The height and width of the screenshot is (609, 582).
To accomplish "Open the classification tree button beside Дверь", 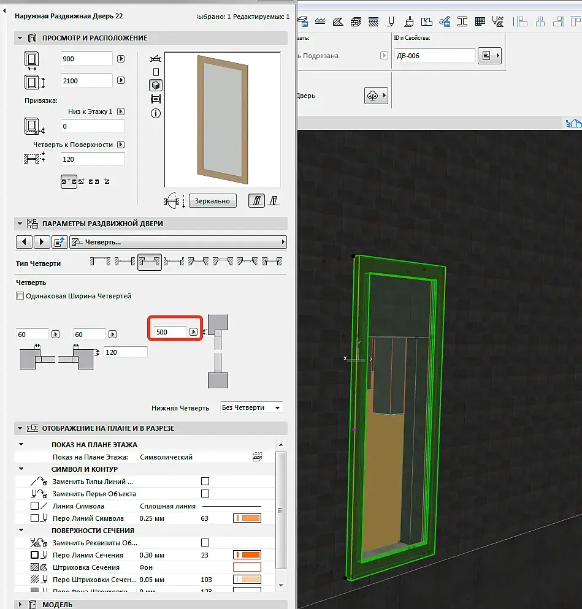I will pos(376,96).
